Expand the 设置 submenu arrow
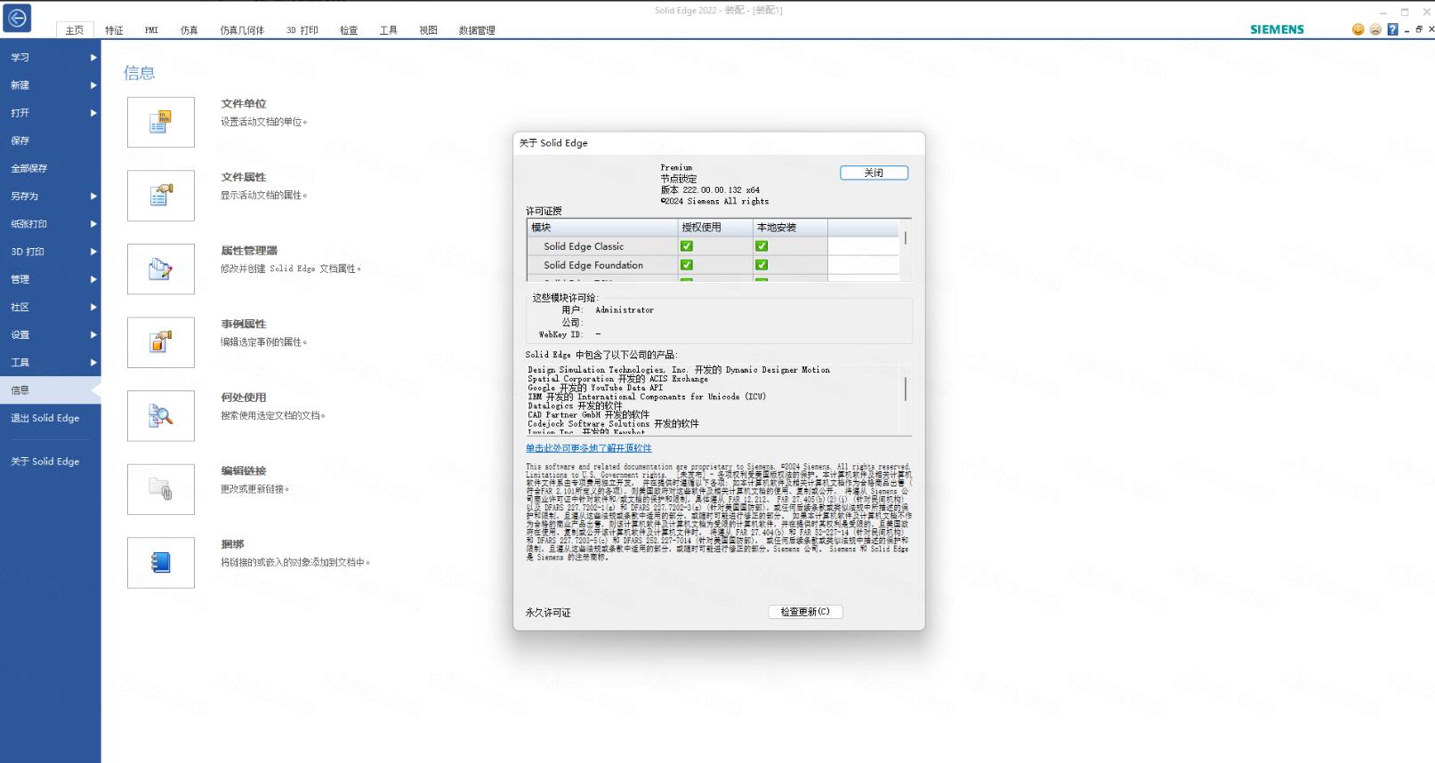This screenshot has width=1435, height=763. click(x=93, y=335)
